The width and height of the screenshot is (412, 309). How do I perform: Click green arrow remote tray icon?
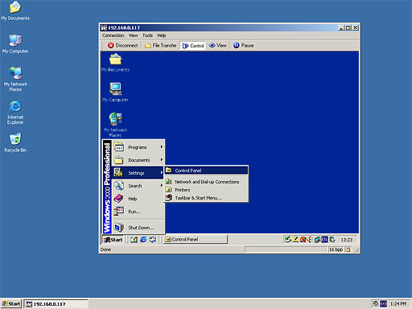point(288,239)
